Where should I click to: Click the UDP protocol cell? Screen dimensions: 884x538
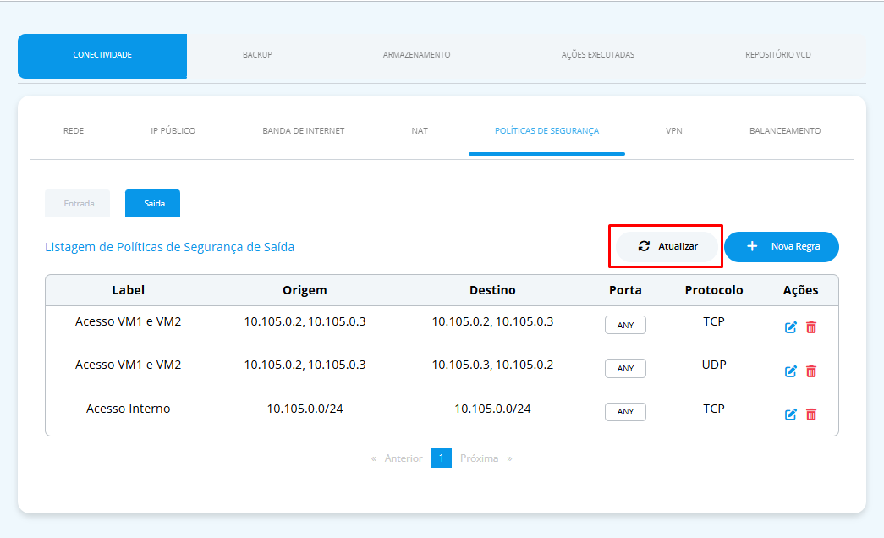[714, 365]
